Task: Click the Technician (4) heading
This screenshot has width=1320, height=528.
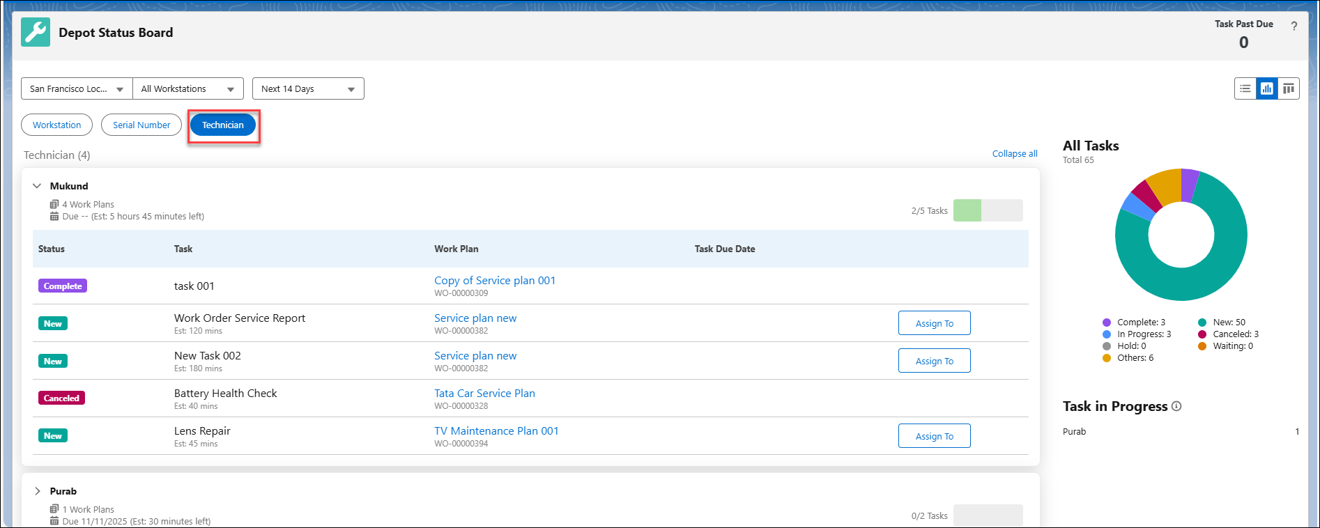Action: click(x=57, y=155)
